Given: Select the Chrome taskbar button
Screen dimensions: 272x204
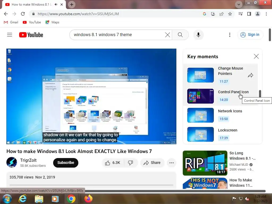Looking at the screenshot, I should [71, 199].
